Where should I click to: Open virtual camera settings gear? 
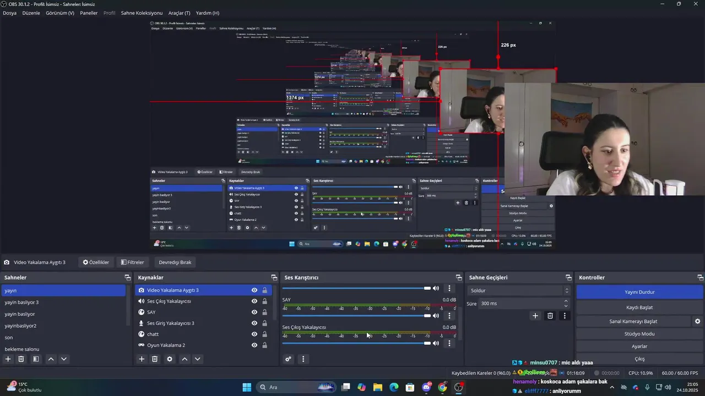(697, 321)
